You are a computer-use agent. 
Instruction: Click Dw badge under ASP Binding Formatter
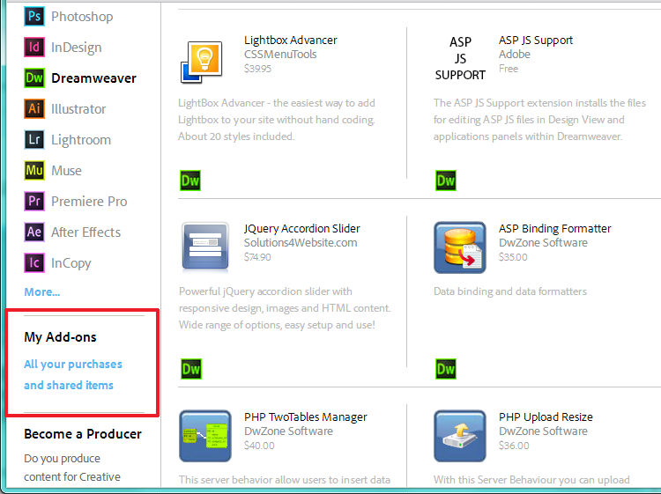coord(446,369)
